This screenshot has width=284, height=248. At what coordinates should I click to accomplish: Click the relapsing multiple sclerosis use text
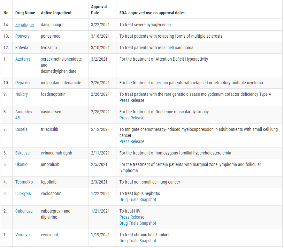(171, 36)
